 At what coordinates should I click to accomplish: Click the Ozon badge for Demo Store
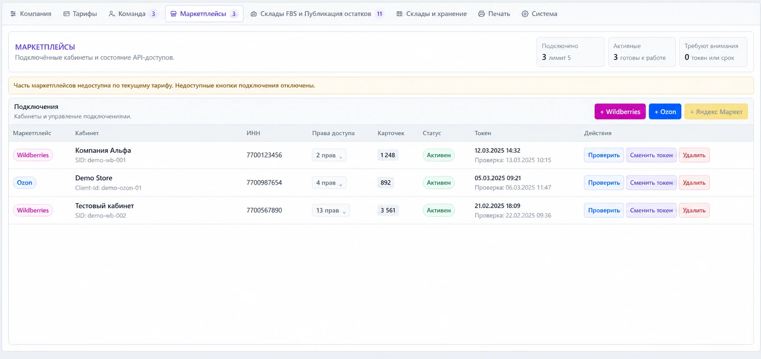click(25, 182)
